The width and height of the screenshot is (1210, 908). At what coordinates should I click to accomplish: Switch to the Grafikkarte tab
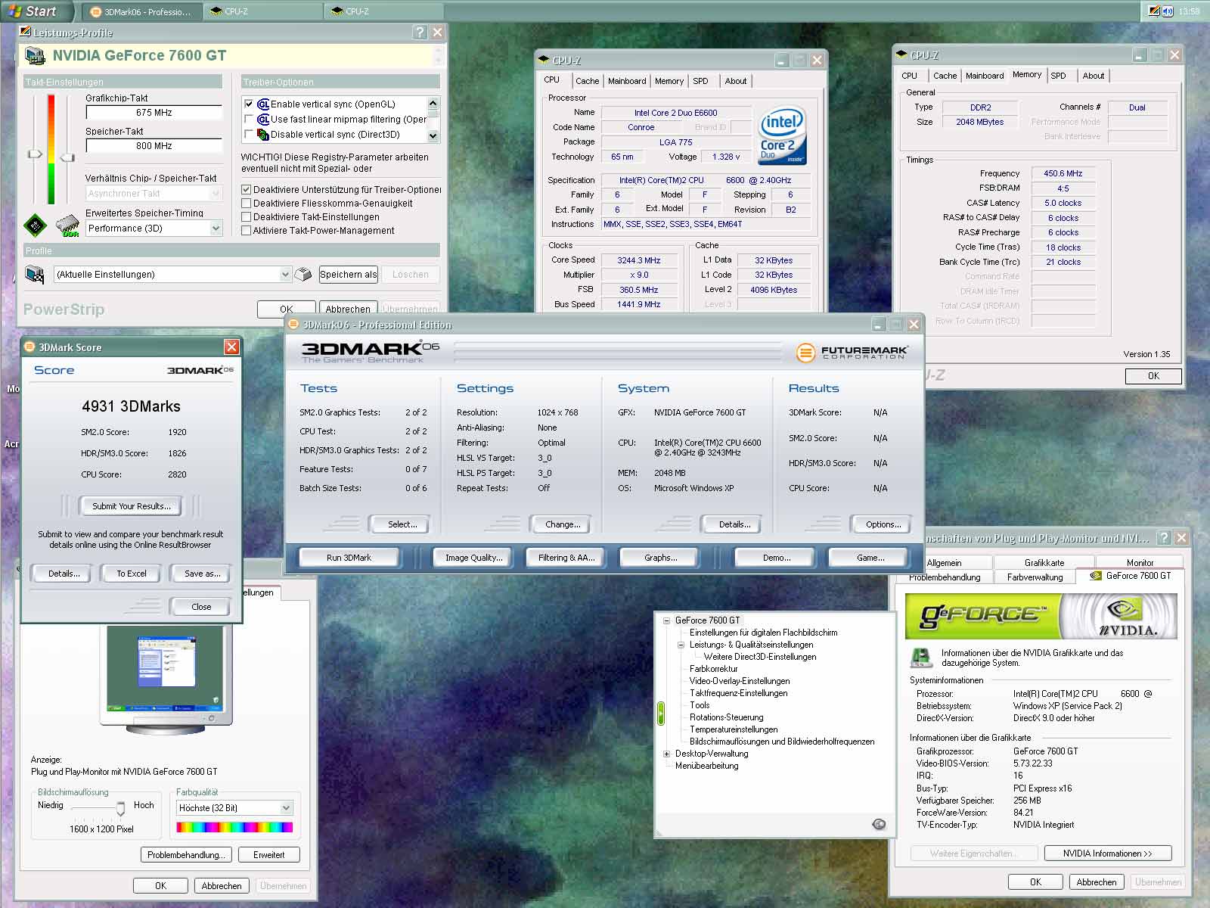[1044, 563]
